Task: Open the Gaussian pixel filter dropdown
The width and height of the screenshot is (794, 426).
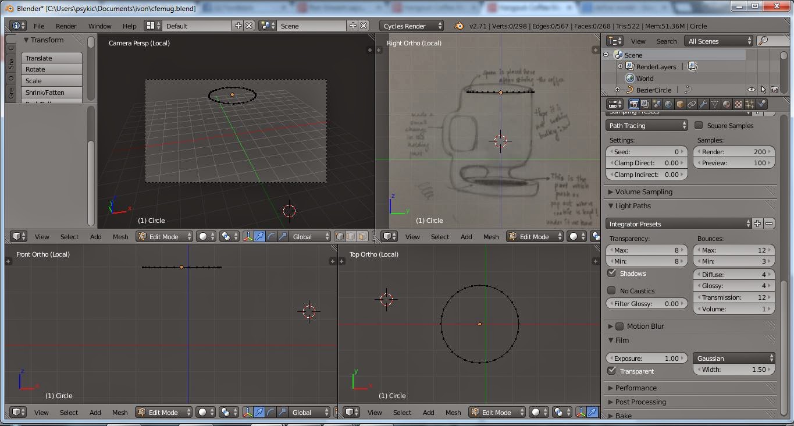Action: [734, 358]
